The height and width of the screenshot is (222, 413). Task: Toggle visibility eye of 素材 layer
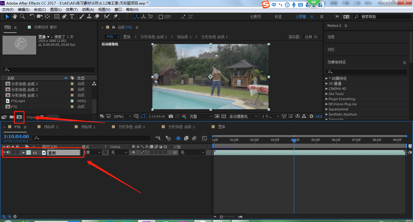[4, 153]
